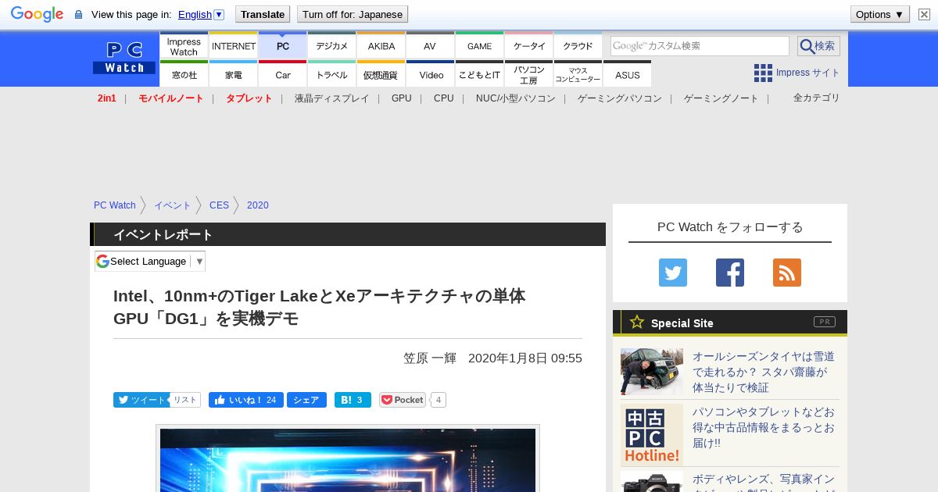Image resolution: width=938 pixels, height=492 pixels.
Task: Open the パソコン工房 tab
Action: [x=528, y=74]
